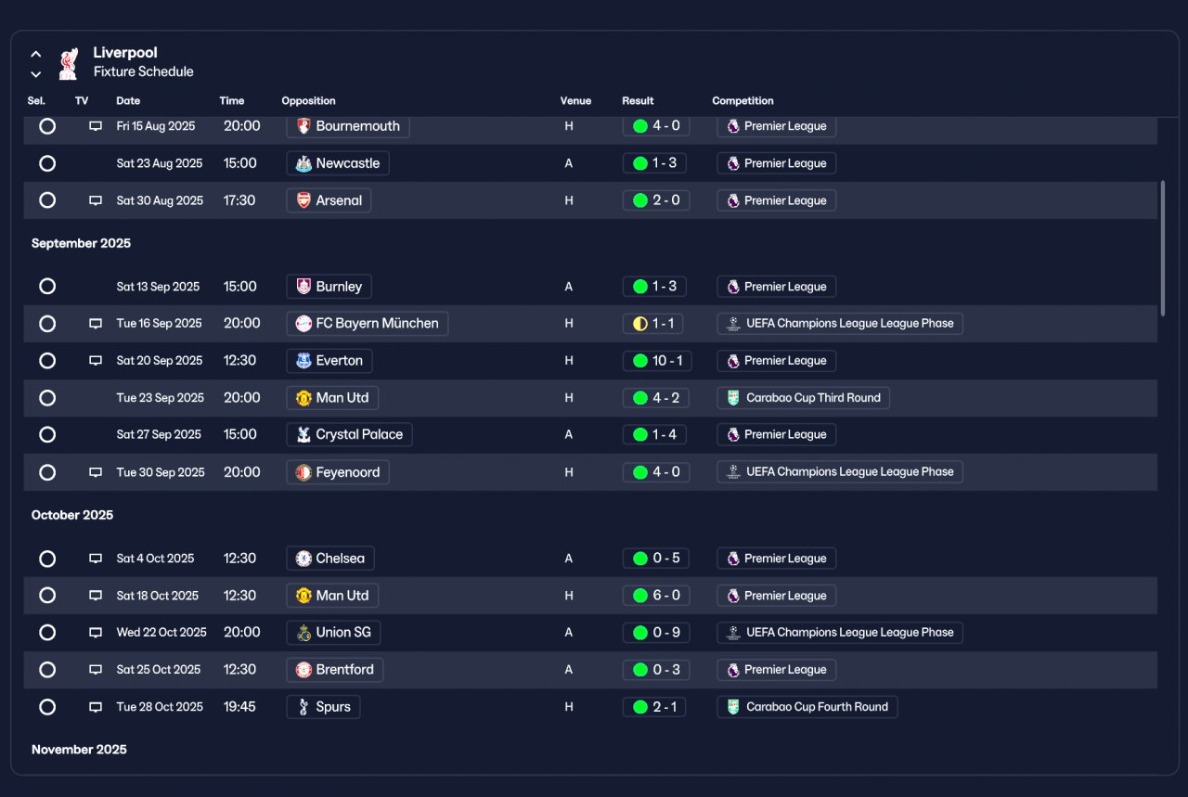Click the Carabao Cup Third Round logo icon
Screen dimensions: 1188x797
(x=733, y=398)
